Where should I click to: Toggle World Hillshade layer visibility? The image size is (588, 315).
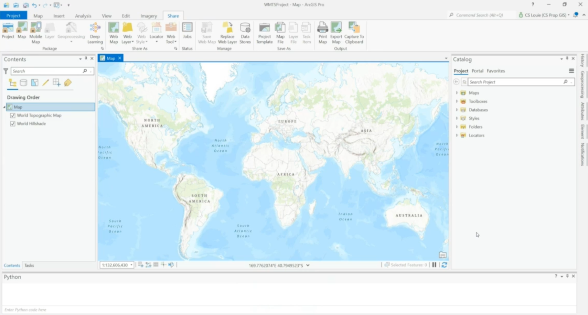(13, 124)
